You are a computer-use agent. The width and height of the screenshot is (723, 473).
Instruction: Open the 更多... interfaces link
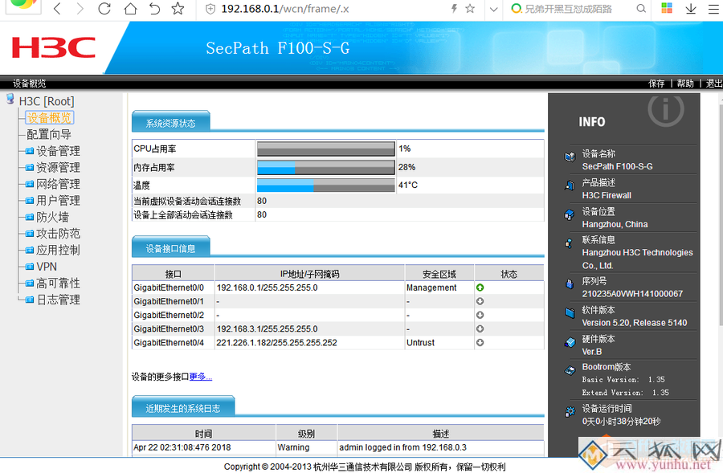(199, 377)
